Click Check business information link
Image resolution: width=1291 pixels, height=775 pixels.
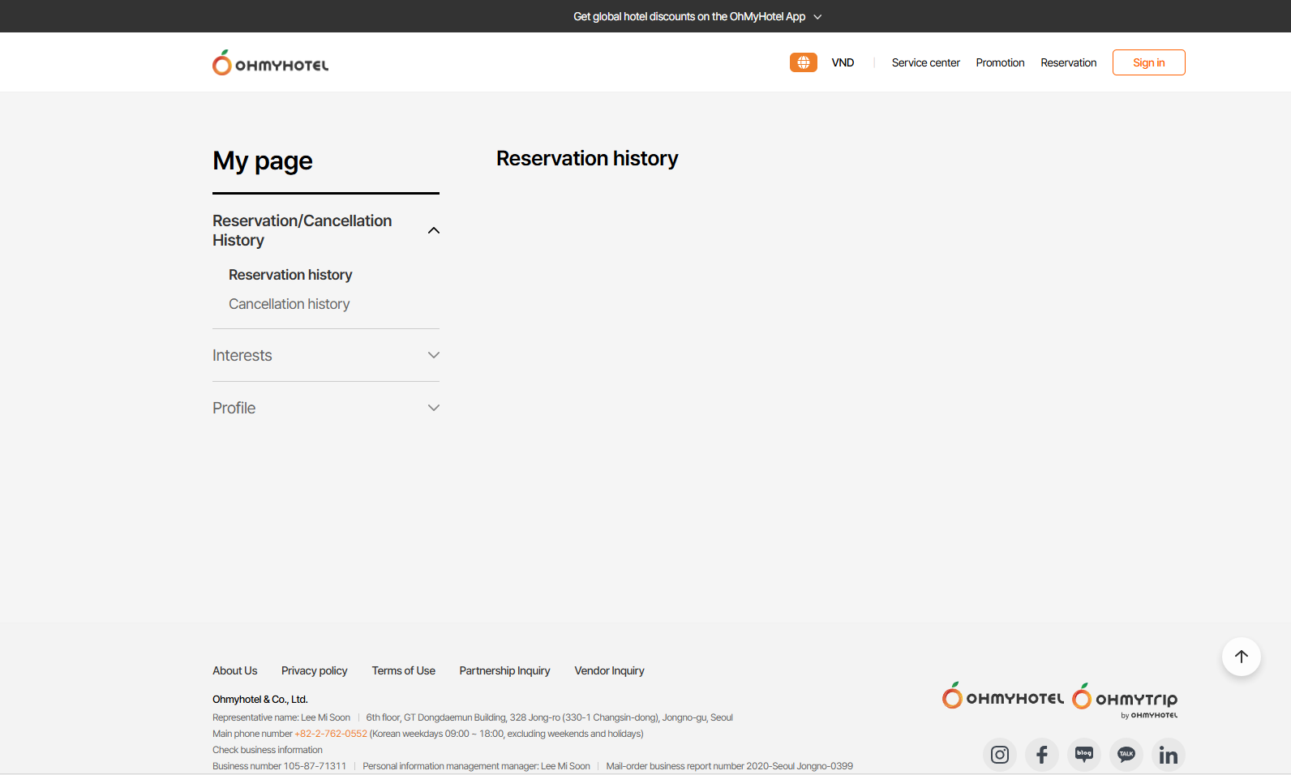267,750
